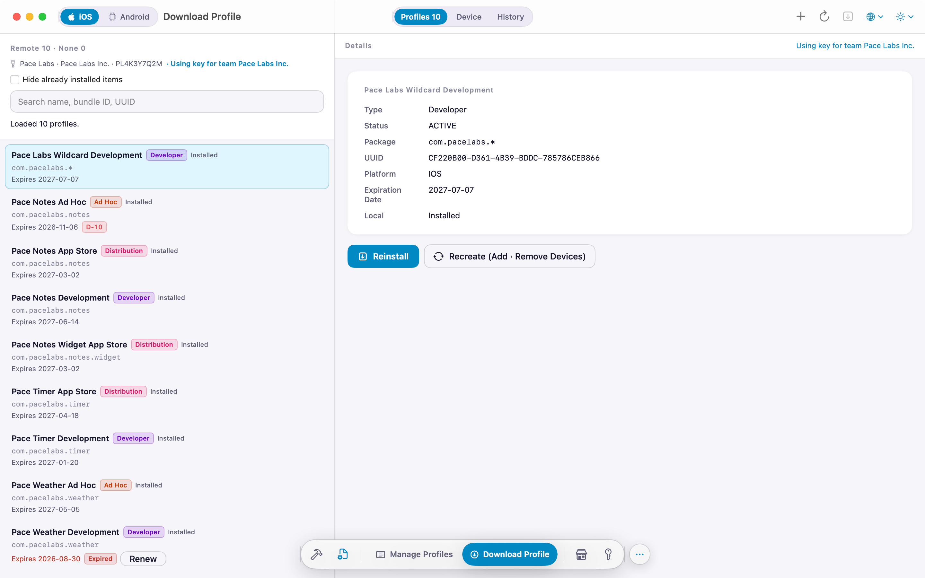The image size is (925, 578).
Task: Select the Pace Notes Development profile
Action: tap(167, 310)
